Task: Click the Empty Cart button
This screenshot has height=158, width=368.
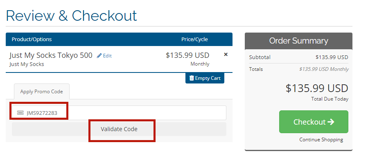Action: pyautogui.click(x=205, y=78)
